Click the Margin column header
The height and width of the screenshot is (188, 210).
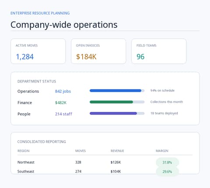pos(162,151)
